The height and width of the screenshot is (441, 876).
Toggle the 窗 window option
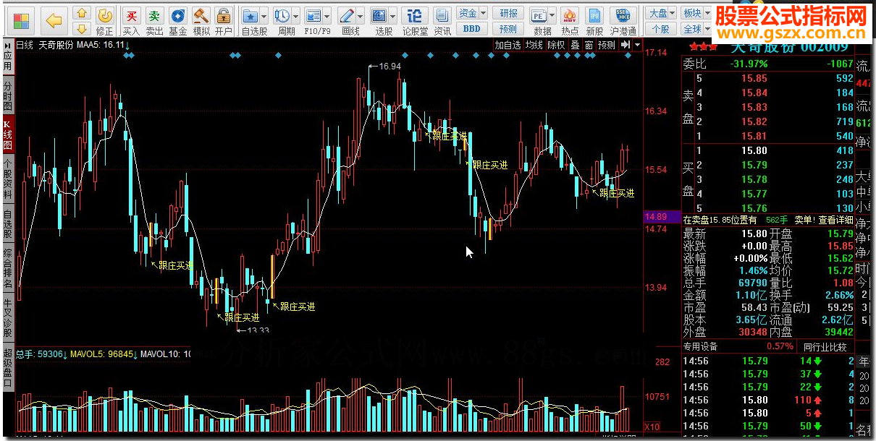(x=589, y=45)
